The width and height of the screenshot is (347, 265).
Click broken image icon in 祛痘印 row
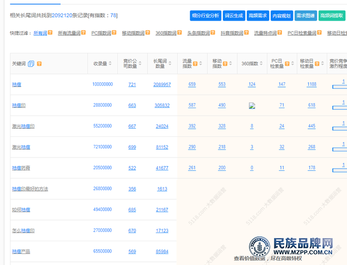(252, 105)
